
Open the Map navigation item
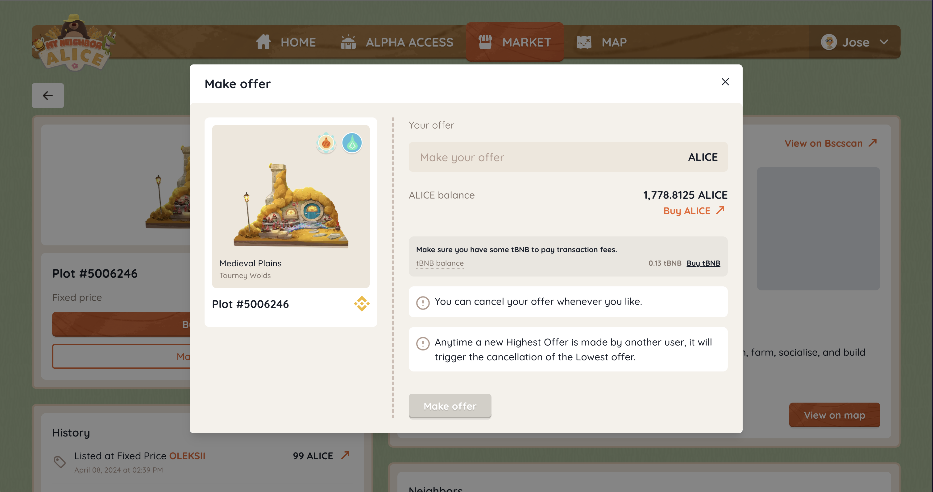point(602,42)
